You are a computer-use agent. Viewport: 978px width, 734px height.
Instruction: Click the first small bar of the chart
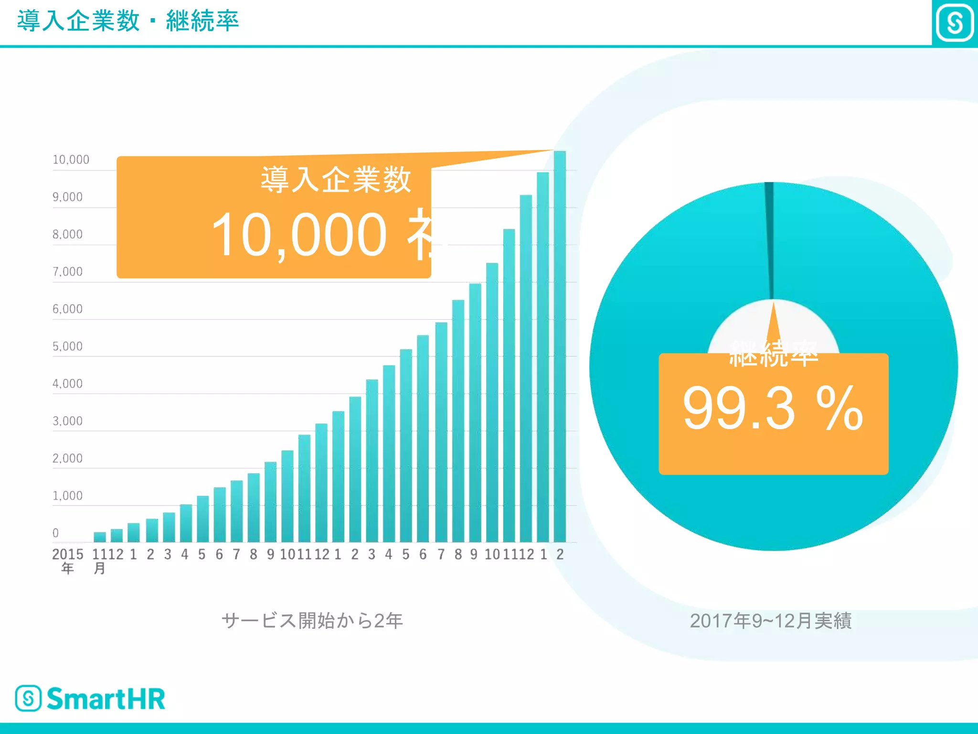coord(100,537)
